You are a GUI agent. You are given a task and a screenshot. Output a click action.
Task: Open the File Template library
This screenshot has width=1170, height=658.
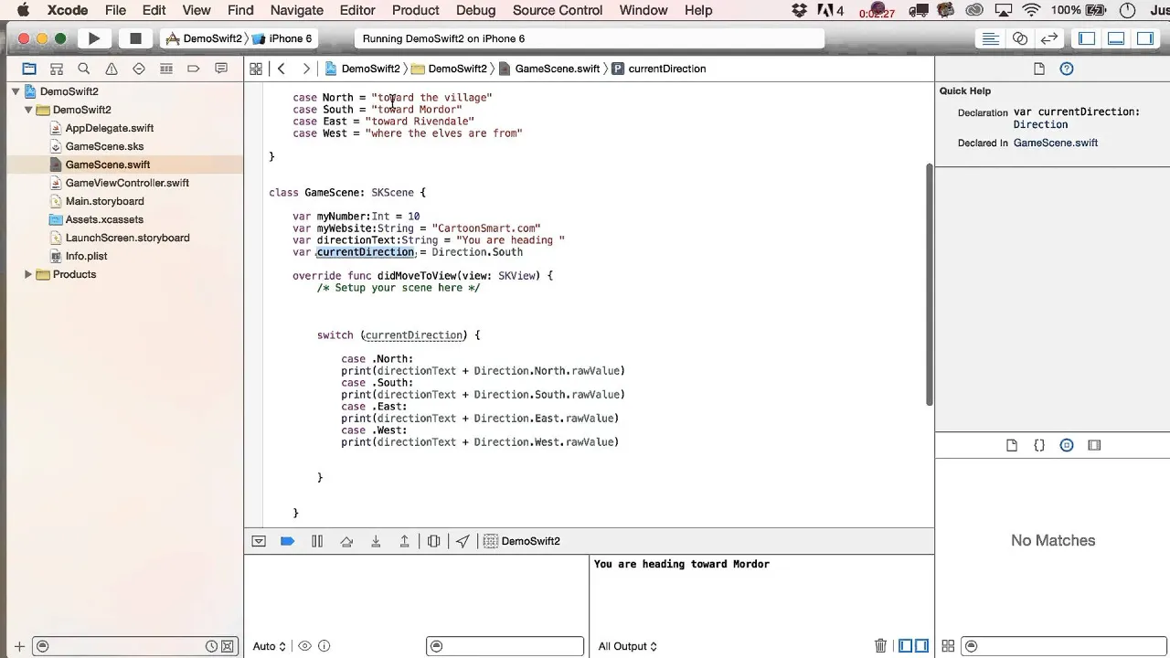click(1012, 445)
